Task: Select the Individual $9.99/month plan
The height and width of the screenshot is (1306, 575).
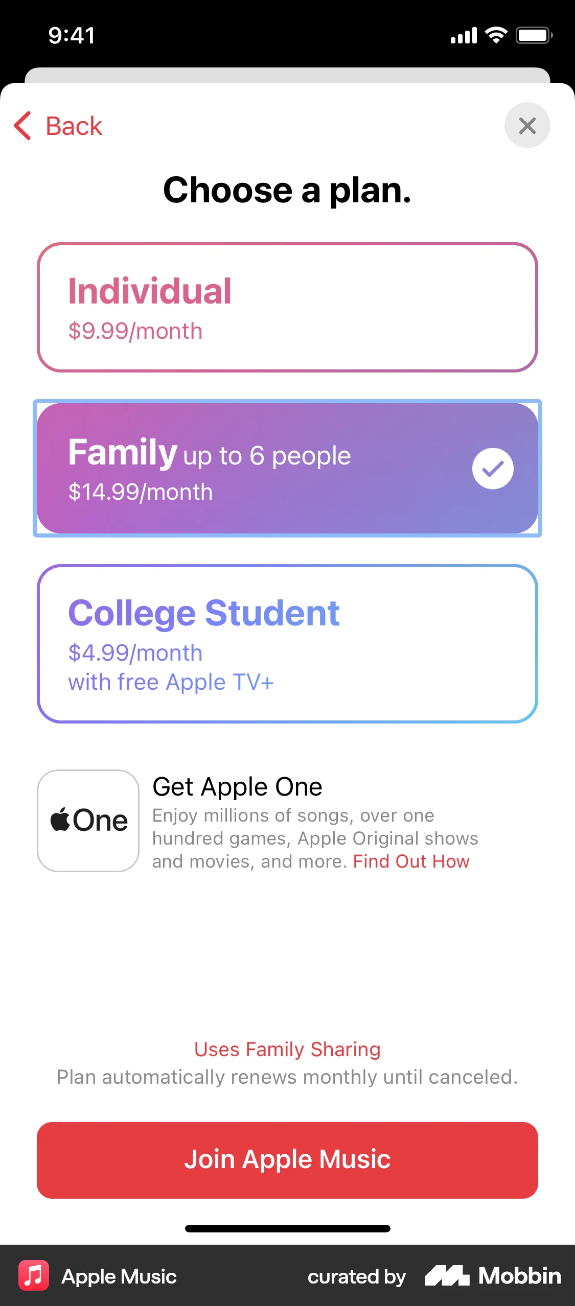Action: tap(287, 308)
